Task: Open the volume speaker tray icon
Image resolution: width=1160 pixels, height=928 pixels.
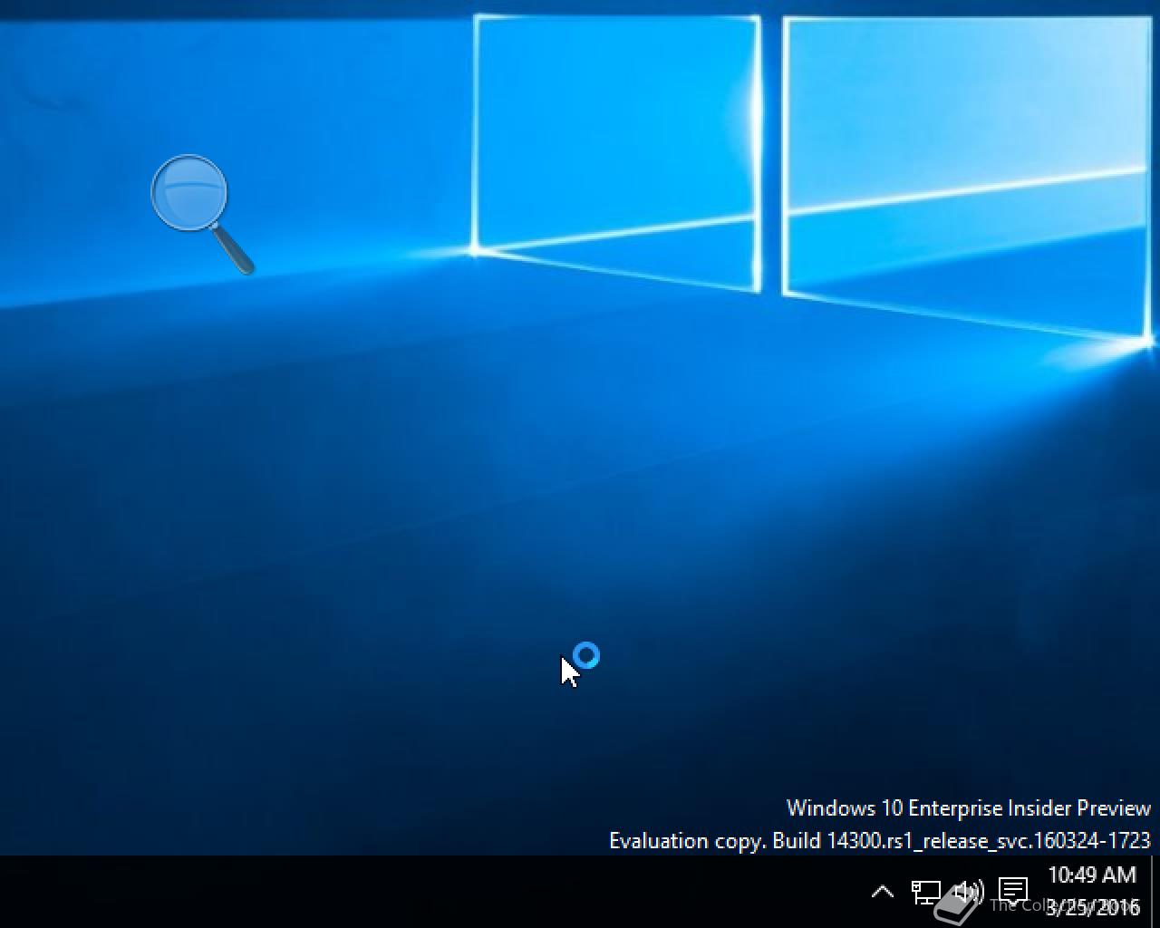Action: [x=968, y=892]
